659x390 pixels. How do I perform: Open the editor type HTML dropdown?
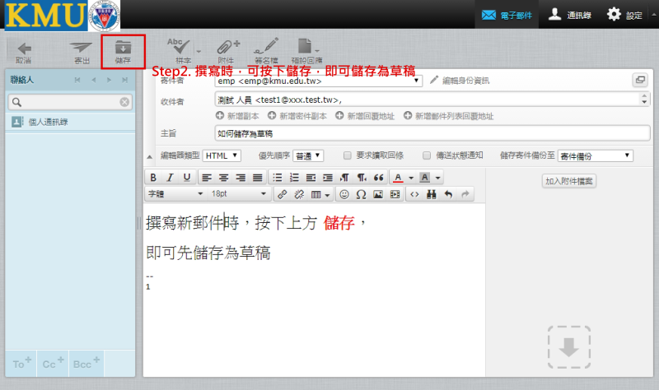222,156
